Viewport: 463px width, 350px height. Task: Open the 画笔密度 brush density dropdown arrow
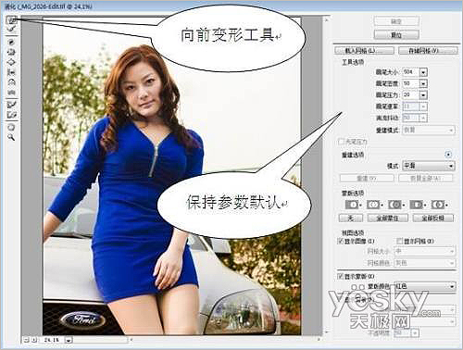423,83
